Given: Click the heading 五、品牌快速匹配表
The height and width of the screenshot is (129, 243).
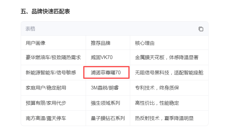Looking at the screenshot, I should pos(45,12).
